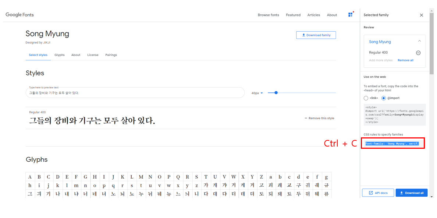The width and height of the screenshot is (437, 218).
Task: Collapse the Song Myung family chevron
Action: [419, 41]
